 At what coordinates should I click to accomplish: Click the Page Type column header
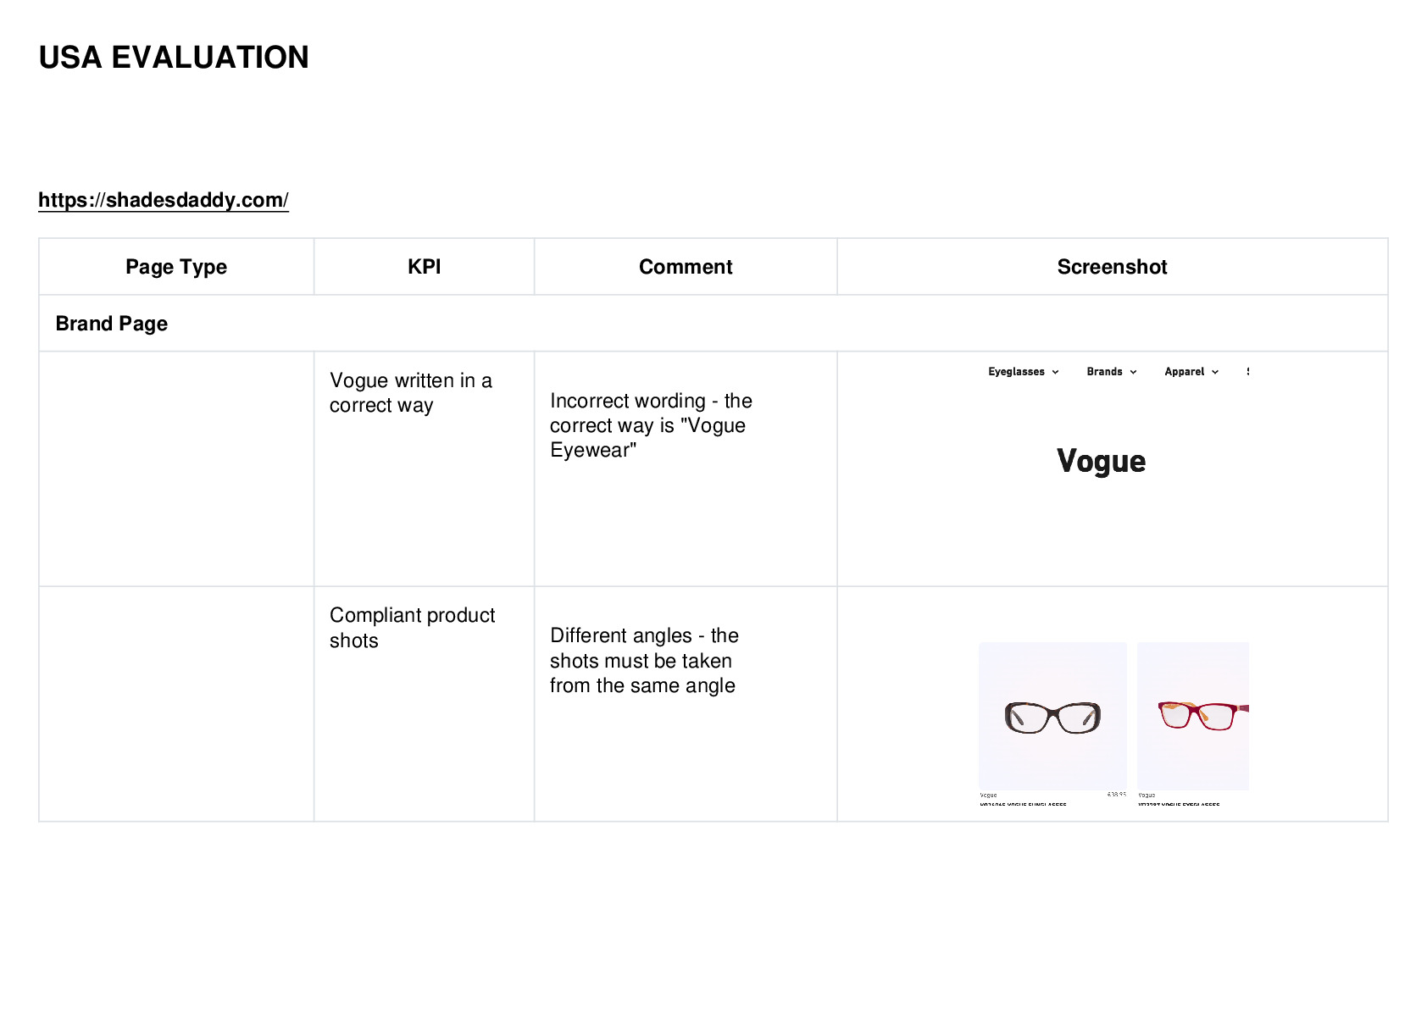(x=176, y=267)
